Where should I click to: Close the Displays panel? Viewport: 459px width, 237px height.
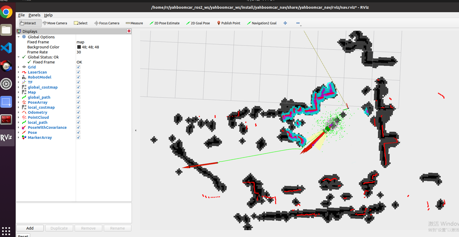(x=129, y=31)
